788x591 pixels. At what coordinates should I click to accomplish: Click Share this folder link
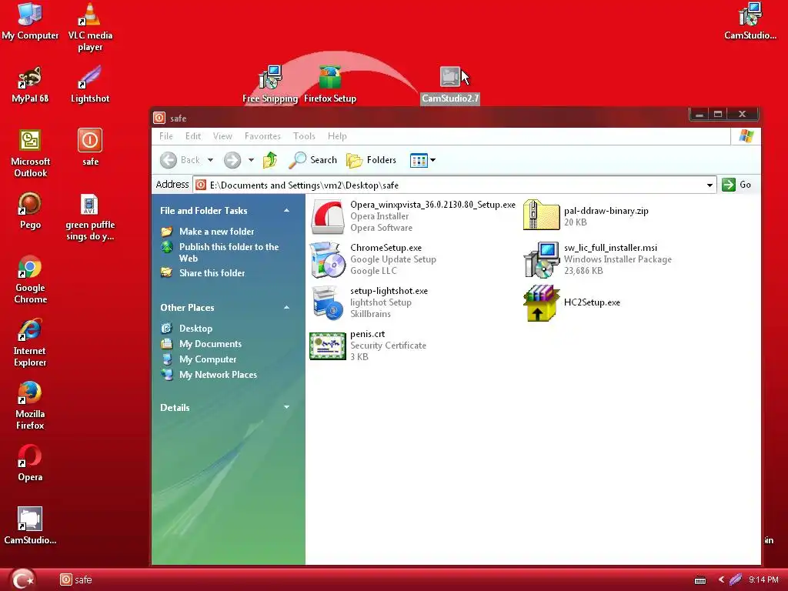212,273
